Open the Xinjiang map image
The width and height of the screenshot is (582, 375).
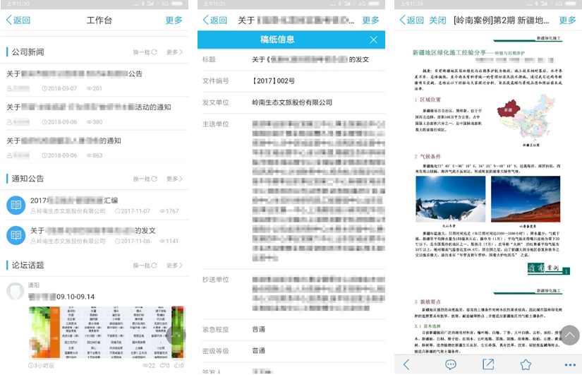(x=527, y=118)
